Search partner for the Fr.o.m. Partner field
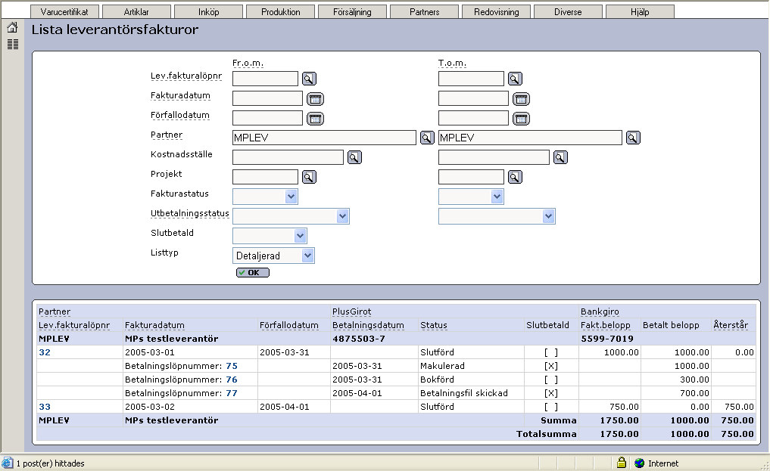Image resolution: width=770 pixels, height=471 pixels. click(x=427, y=138)
